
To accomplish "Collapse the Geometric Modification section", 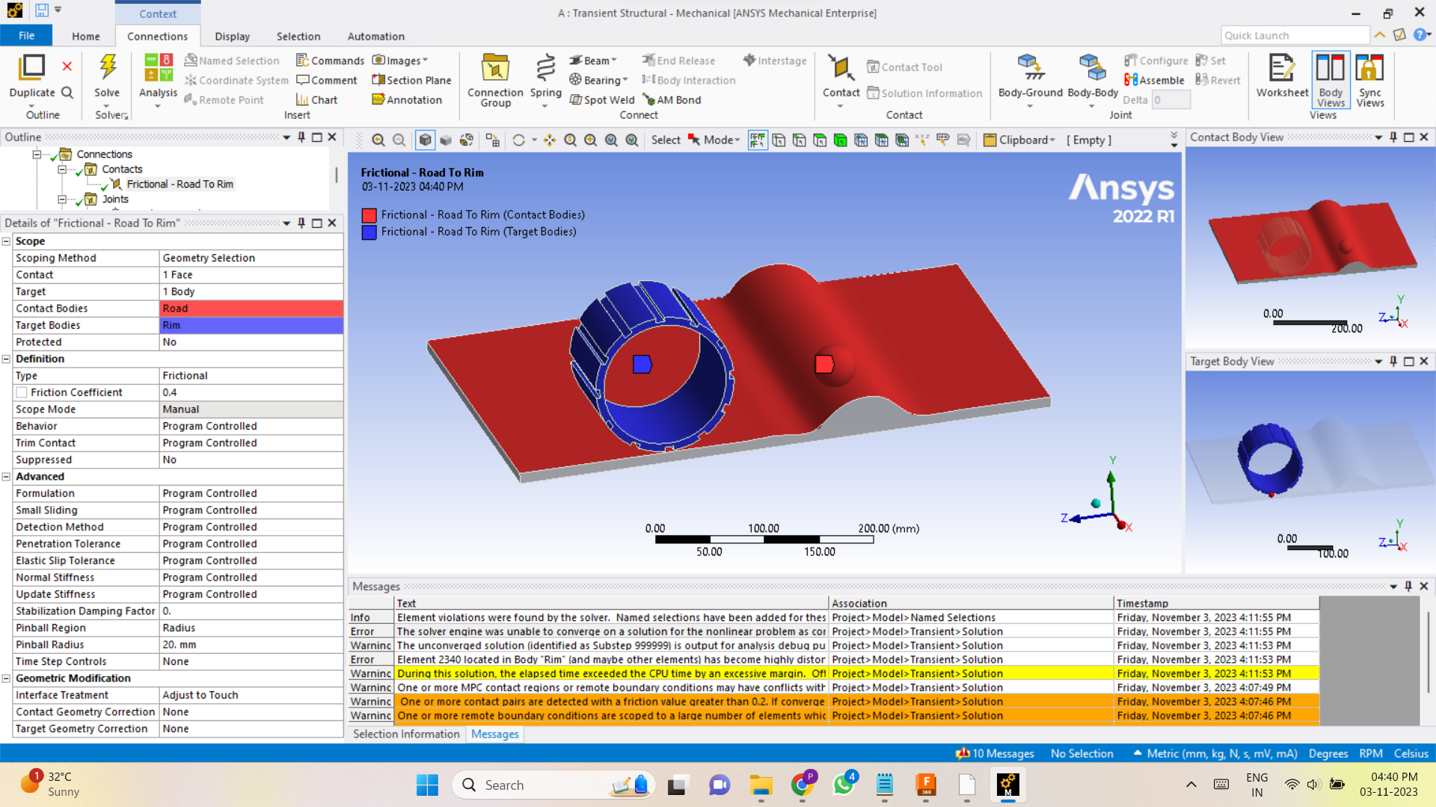I will pos(7,678).
